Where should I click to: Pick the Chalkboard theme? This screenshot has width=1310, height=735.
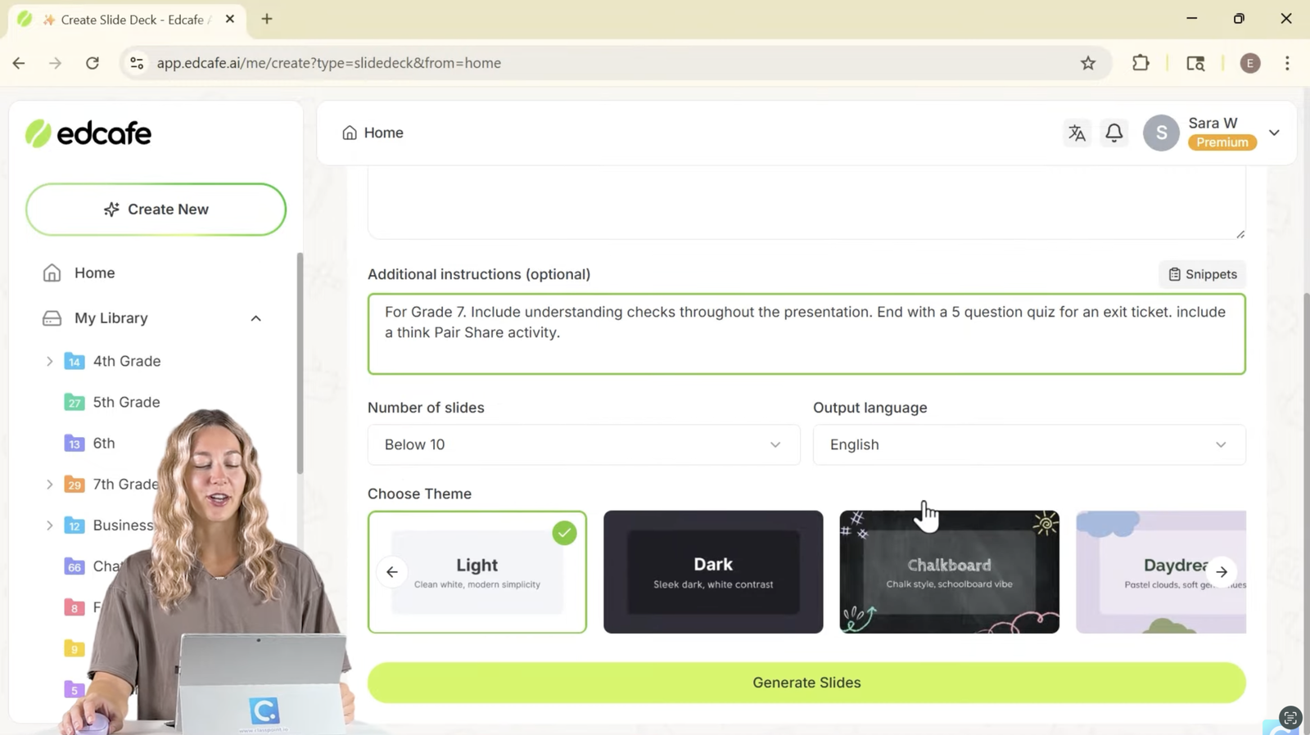[948, 572]
